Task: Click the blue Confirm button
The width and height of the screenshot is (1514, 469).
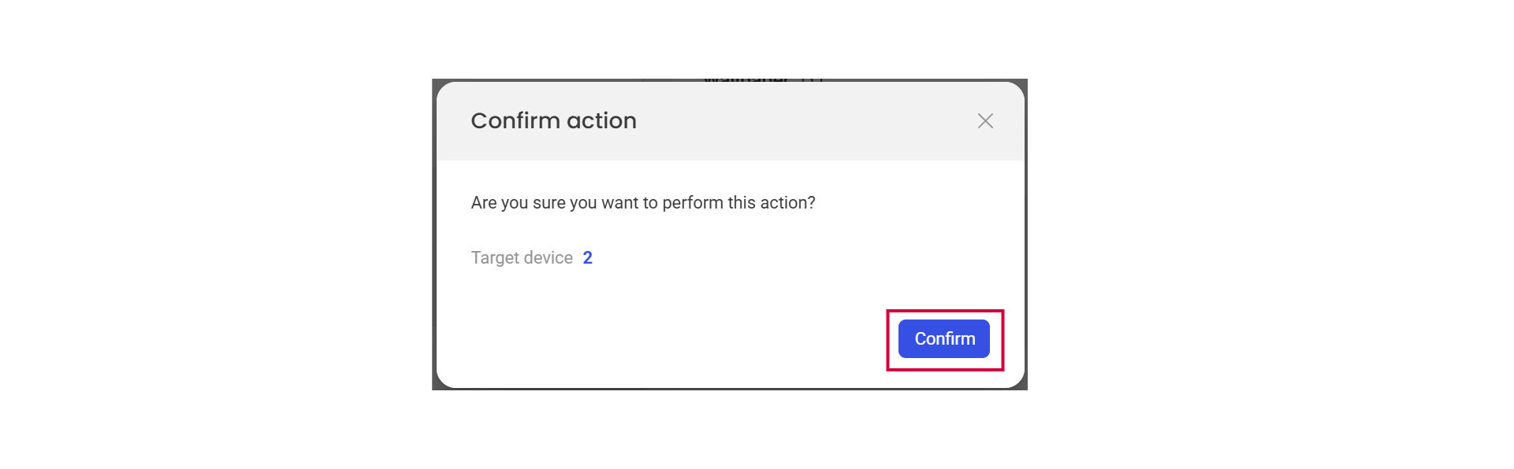Action: (x=943, y=339)
